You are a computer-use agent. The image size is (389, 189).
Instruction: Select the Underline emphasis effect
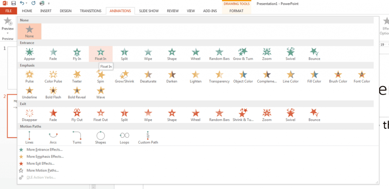[x=30, y=93]
